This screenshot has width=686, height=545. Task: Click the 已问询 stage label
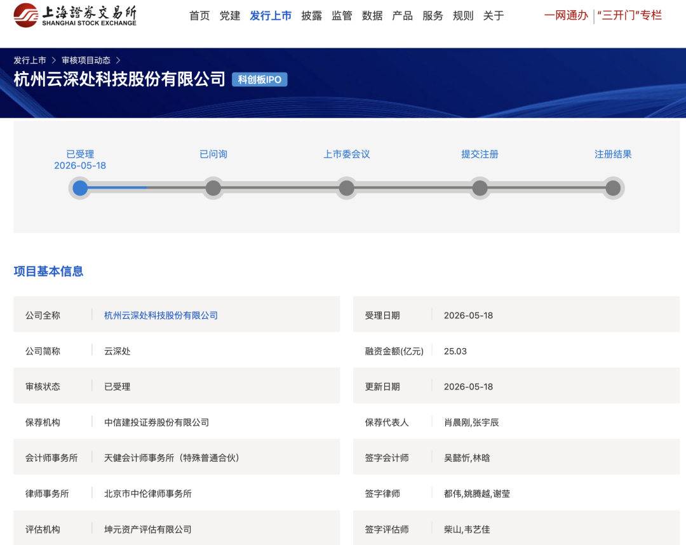(213, 154)
